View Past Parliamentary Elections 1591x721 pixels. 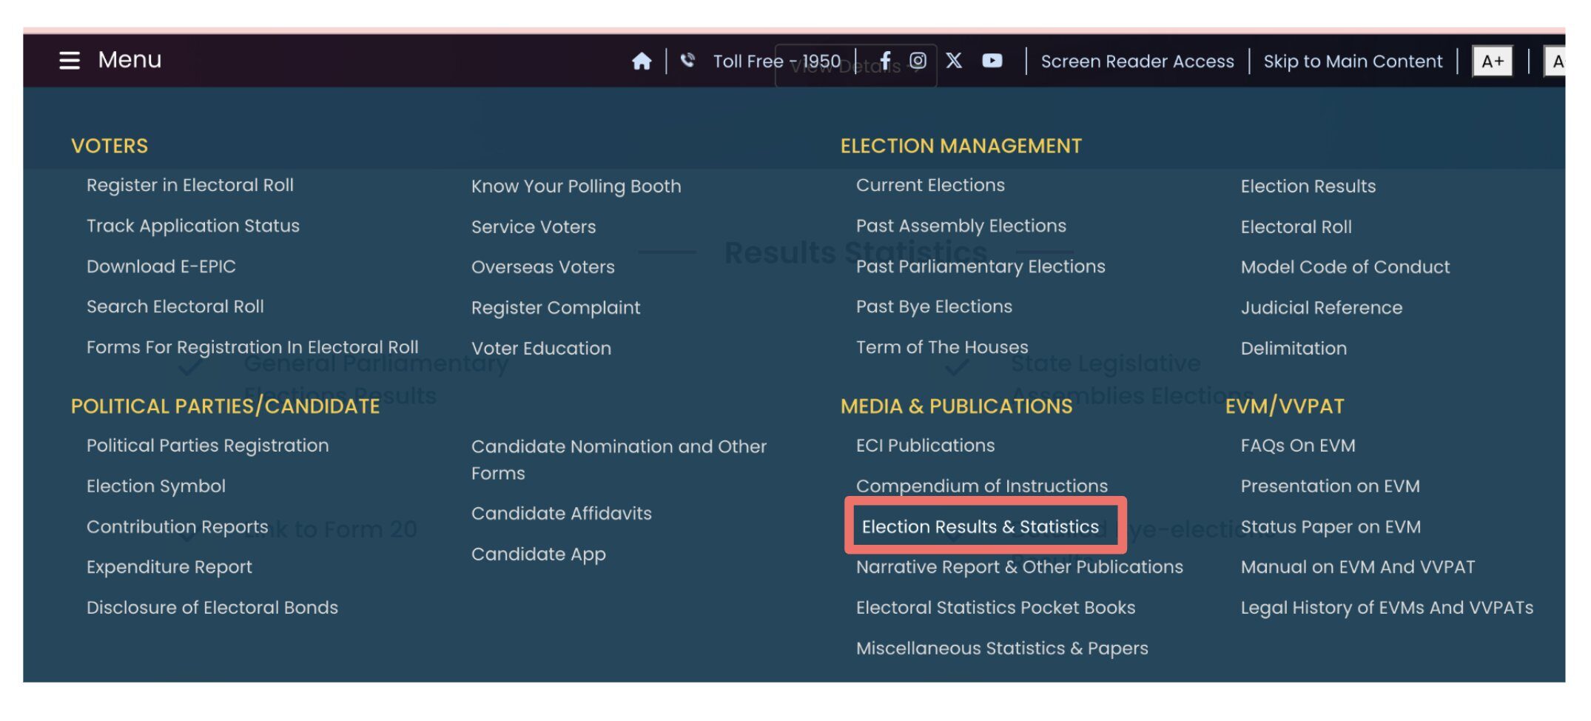(x=980, y=266)
